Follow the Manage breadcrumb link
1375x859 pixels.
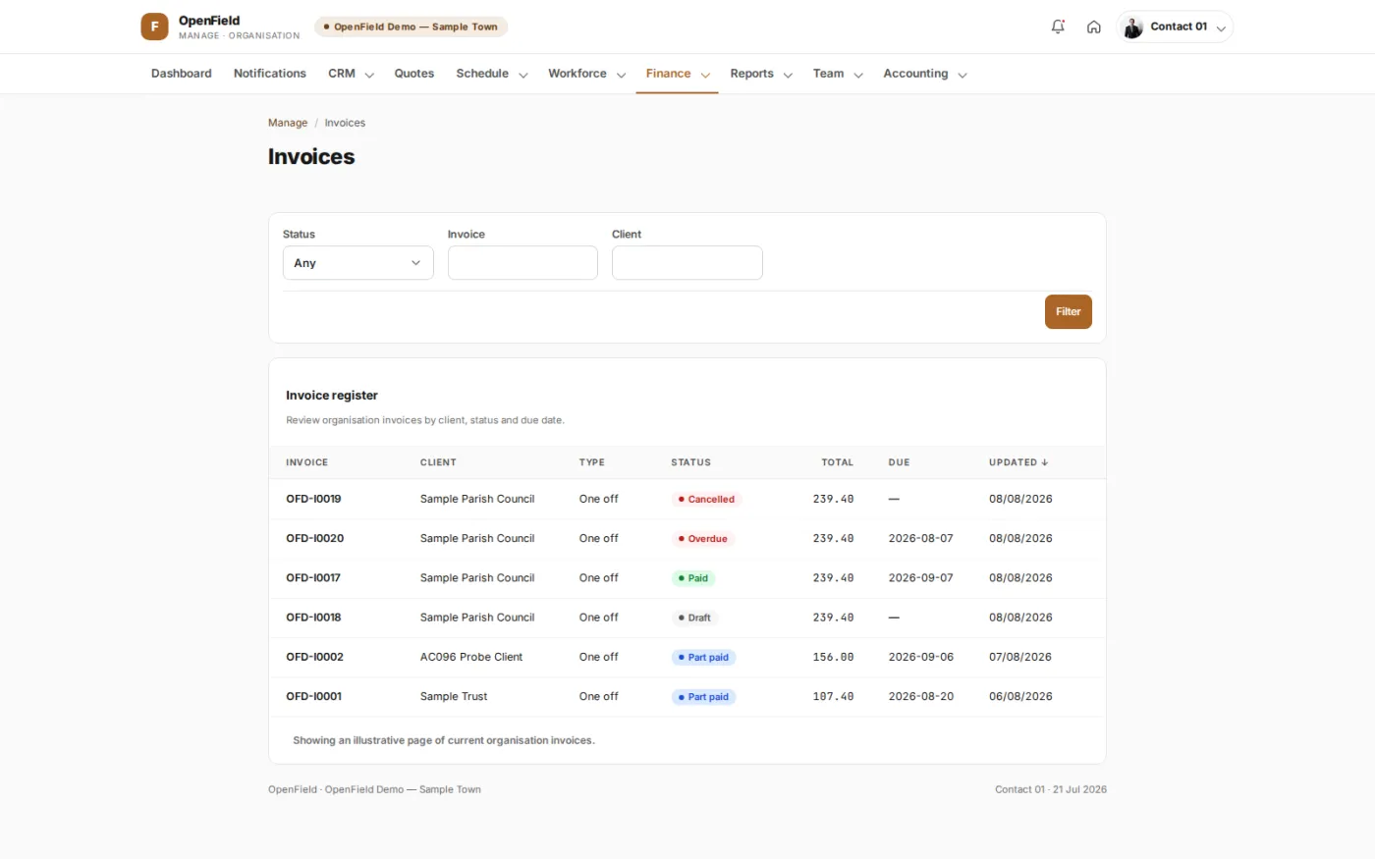coord(288,123)
